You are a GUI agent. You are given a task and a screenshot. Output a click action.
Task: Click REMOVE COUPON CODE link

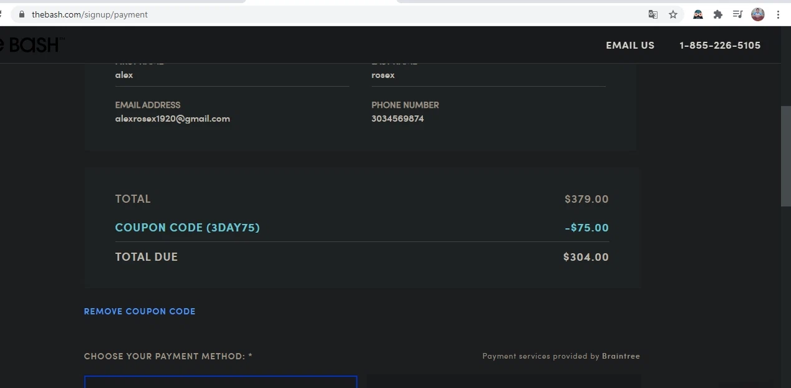(x=140, y=311)
